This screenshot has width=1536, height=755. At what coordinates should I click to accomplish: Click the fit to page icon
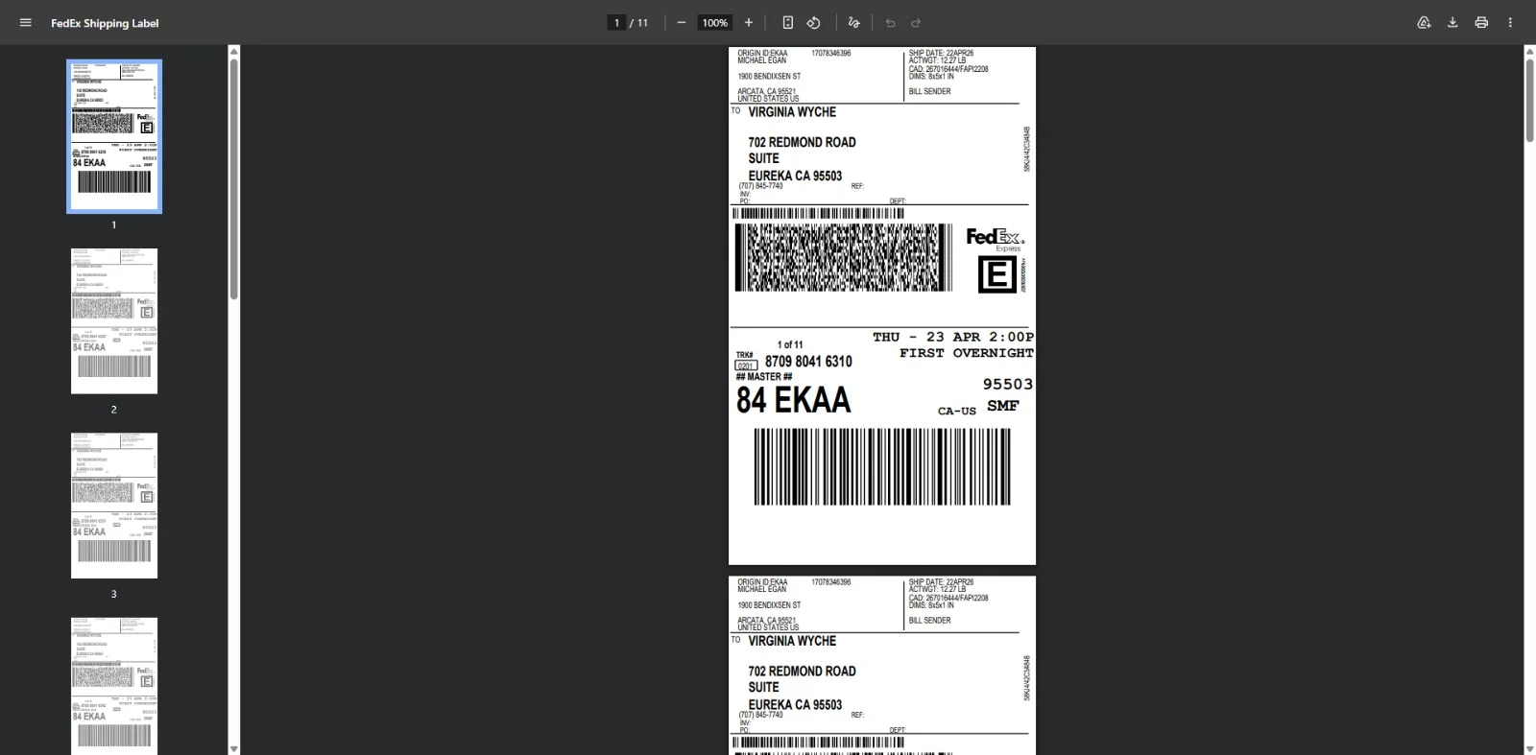click(787, 23)
